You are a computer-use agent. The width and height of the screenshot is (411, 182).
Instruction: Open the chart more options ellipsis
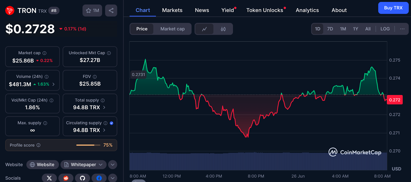[402, 29]
